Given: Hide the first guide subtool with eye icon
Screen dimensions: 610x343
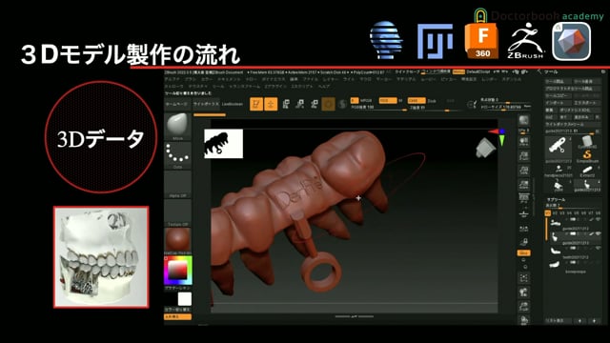Looking at the screenshot, I should pos(598,220).
